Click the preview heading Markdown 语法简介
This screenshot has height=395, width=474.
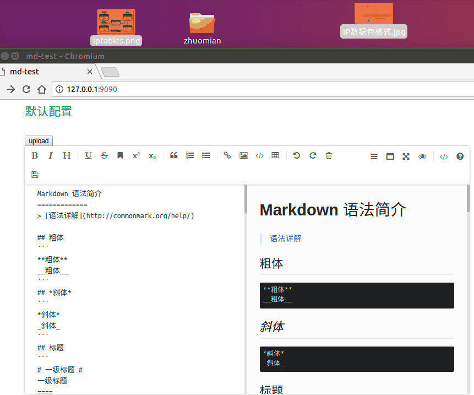(333, 209)
